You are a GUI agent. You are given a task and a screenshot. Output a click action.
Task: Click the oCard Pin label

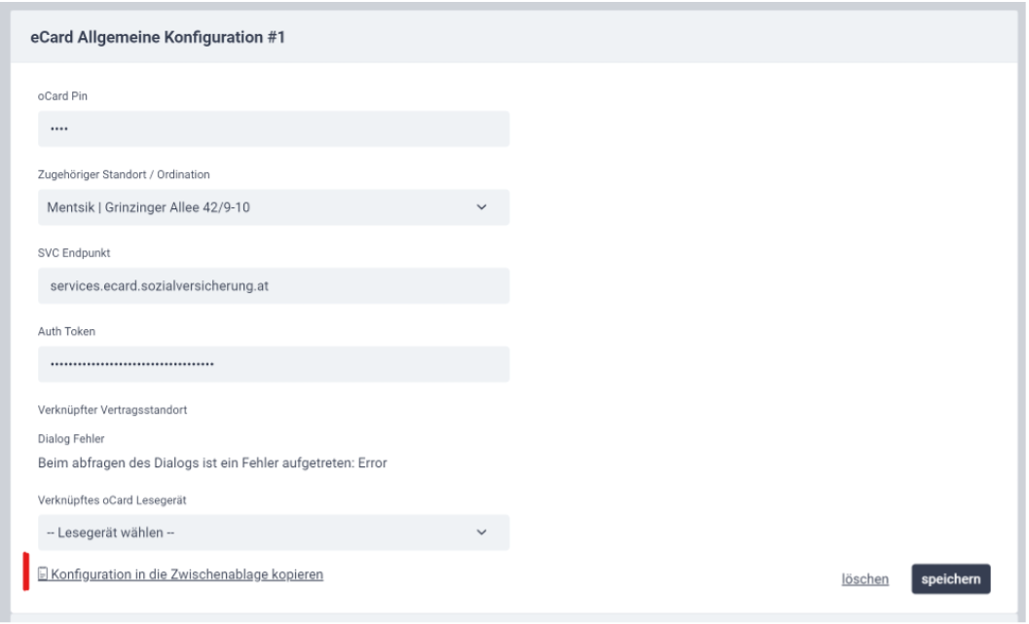pyautogui.click(x=62, y=95)
